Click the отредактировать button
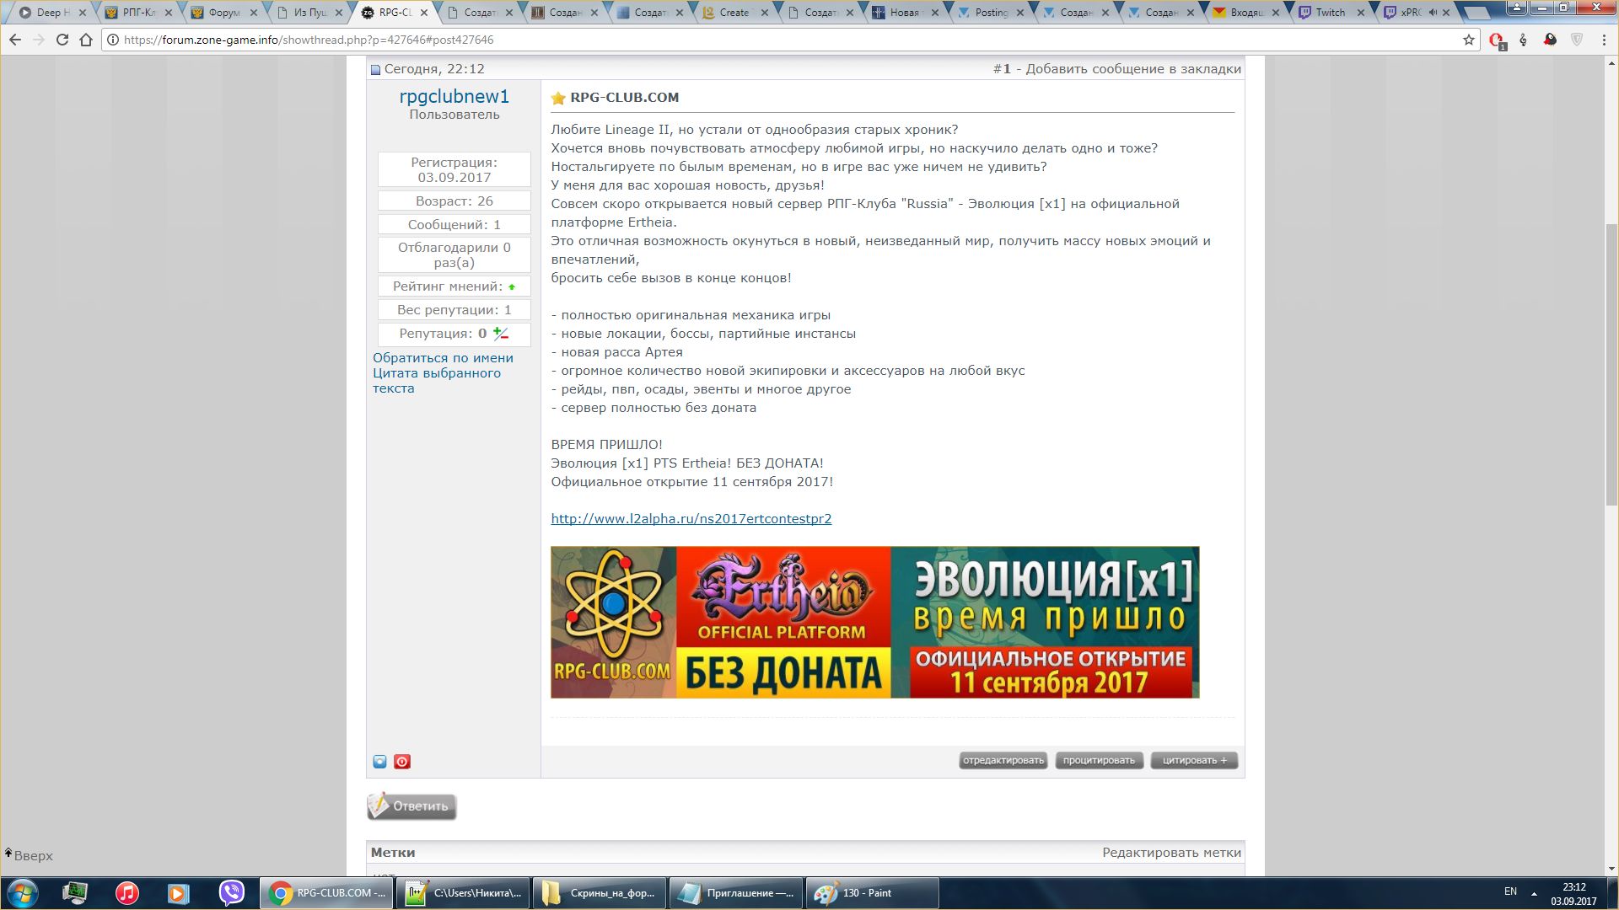1619x910 pixels. pyautogui.click(x=1003, y=761)
